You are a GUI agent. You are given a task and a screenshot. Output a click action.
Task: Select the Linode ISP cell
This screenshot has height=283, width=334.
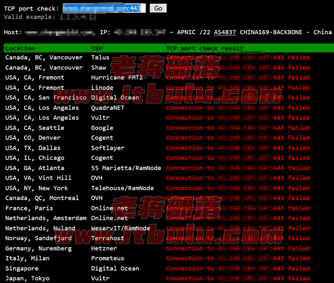click(102, 87)
